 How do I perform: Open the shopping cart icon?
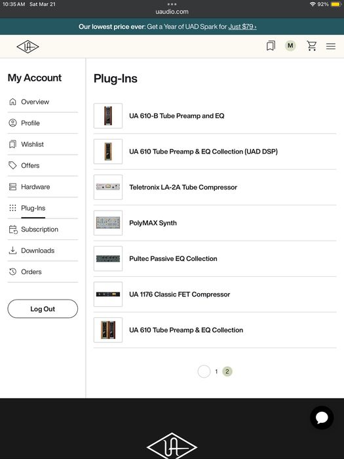point(311,46)
